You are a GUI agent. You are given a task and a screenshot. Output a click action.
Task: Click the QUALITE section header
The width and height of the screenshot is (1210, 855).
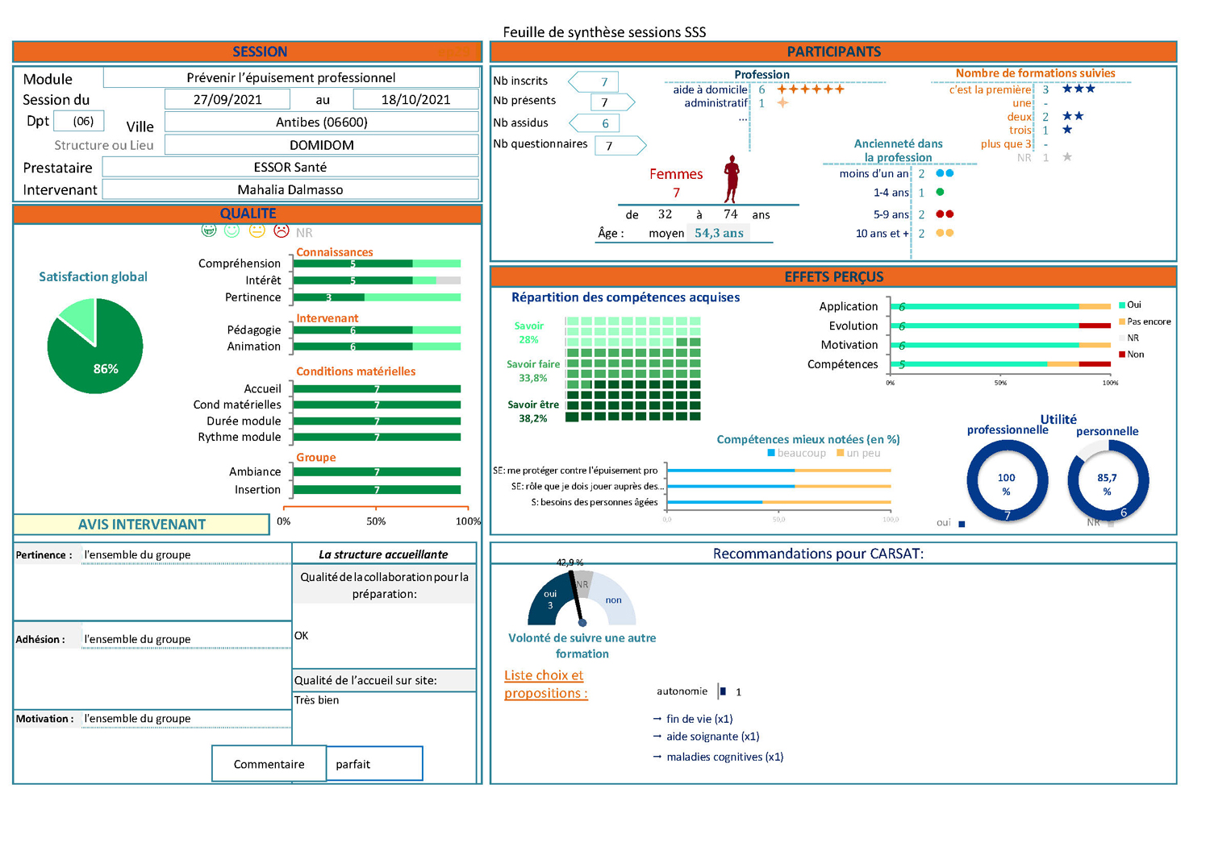pyautogui.click(x=248, y=214)
